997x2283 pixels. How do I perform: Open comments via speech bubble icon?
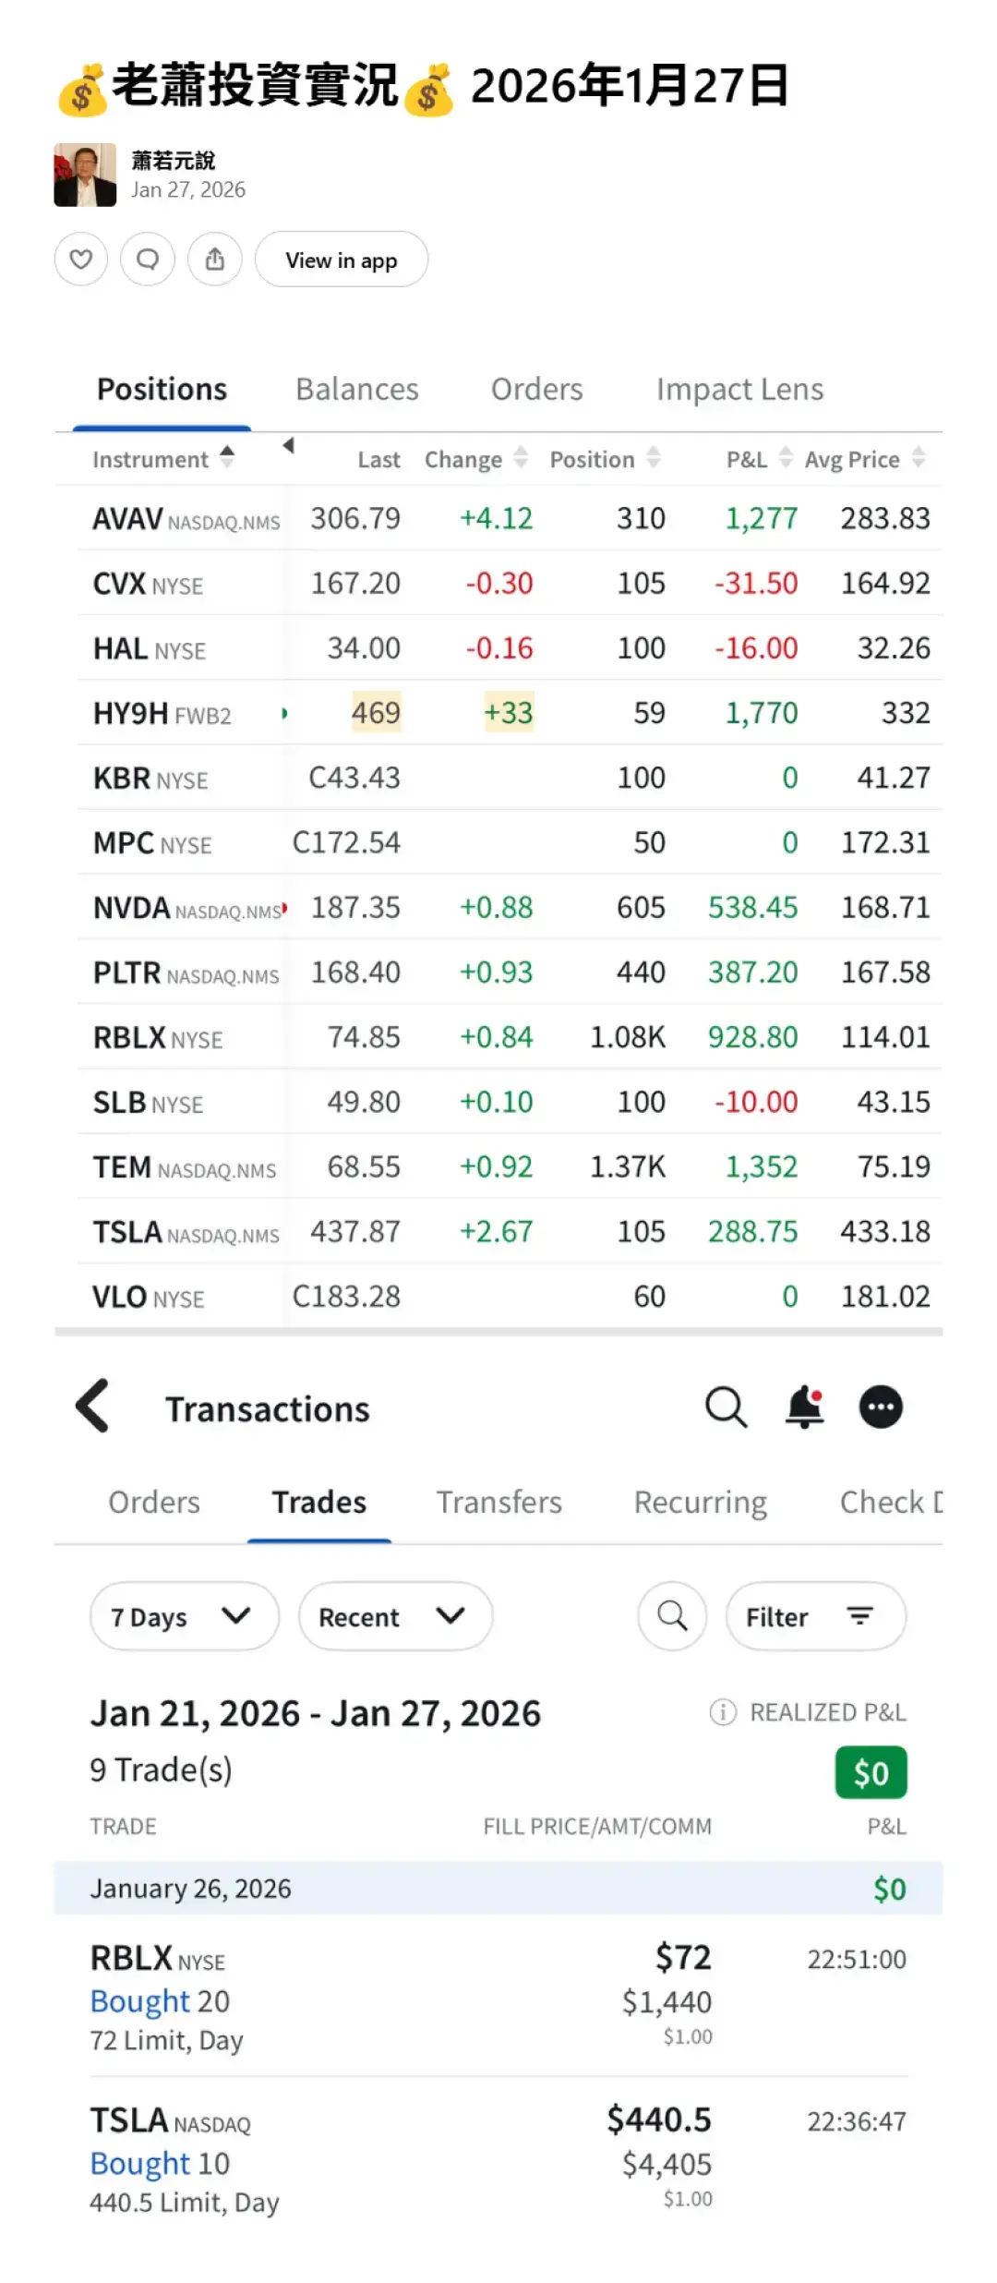tap(148, 260)
